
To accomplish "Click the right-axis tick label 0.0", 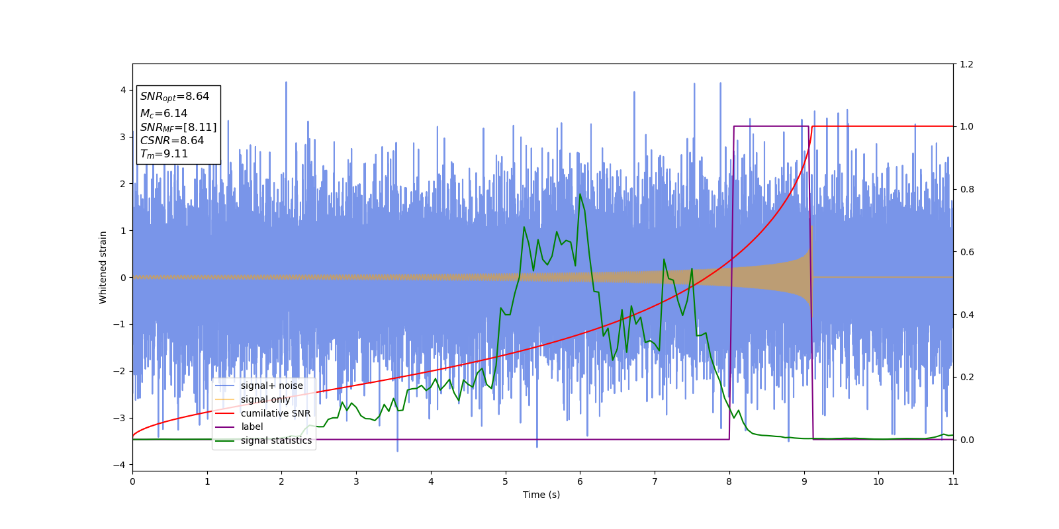I will coord(966,440).
